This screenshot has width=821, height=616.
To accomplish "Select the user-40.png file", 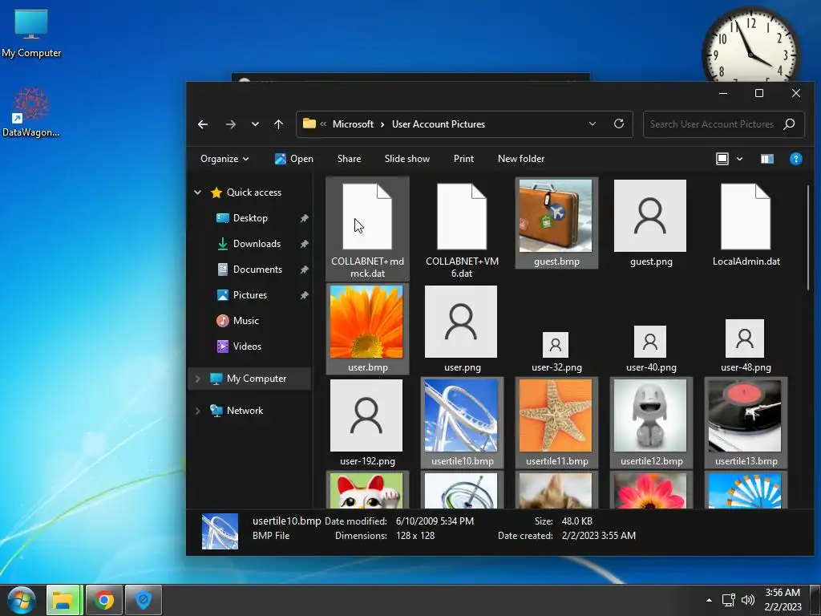I will 650,349.
